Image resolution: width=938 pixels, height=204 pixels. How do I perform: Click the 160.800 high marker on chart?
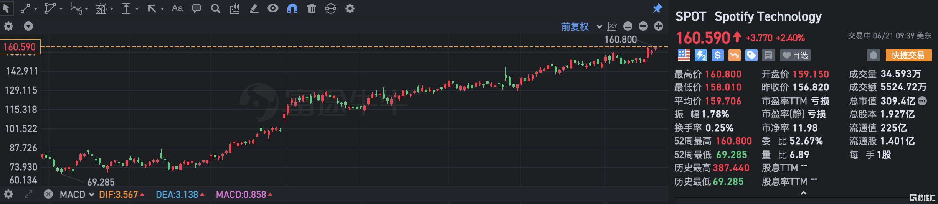pyautogui.click(x=621, y=39)
